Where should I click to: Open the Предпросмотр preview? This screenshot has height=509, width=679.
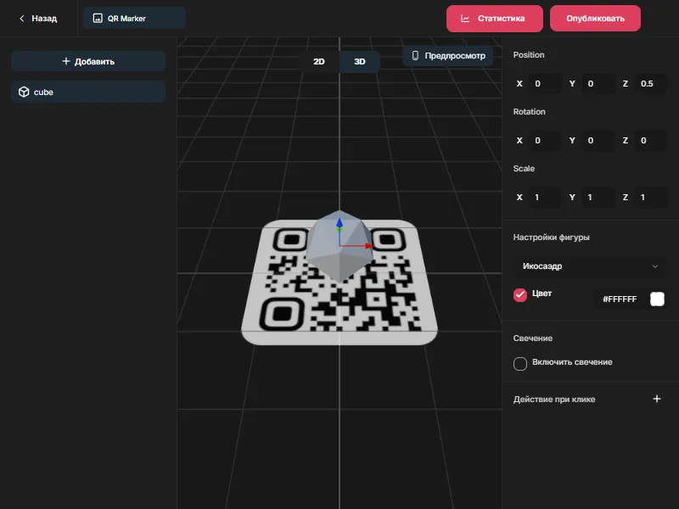tap(448, 56)
